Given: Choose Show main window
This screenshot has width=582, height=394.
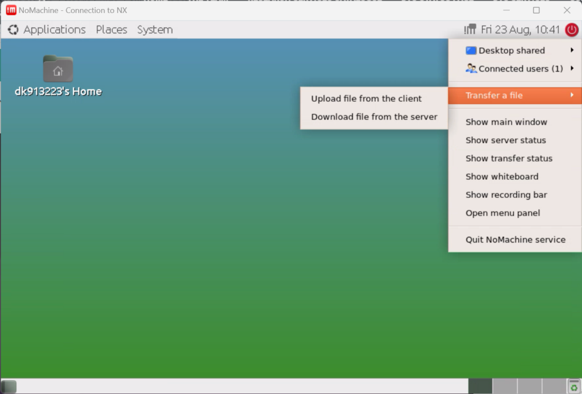Looking at the screenshot, I should (x=506, y=122).
